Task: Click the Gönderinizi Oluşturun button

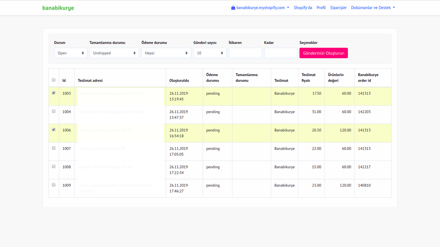Action: pos(323,53)
